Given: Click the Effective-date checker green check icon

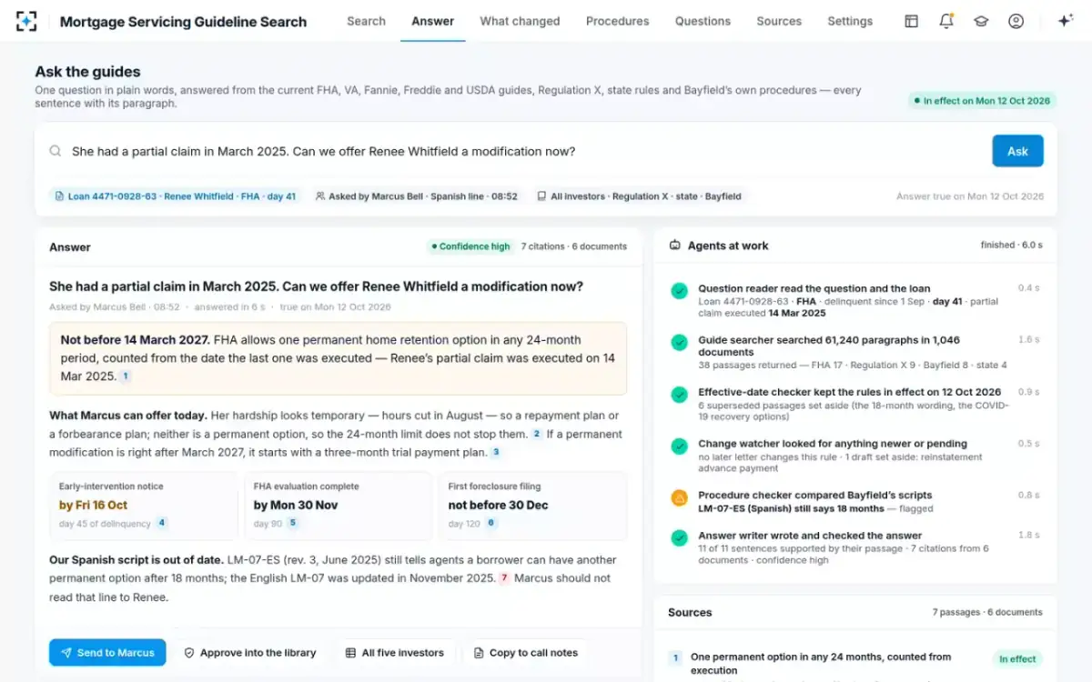Looking at the screenshot, I should 679,395.
